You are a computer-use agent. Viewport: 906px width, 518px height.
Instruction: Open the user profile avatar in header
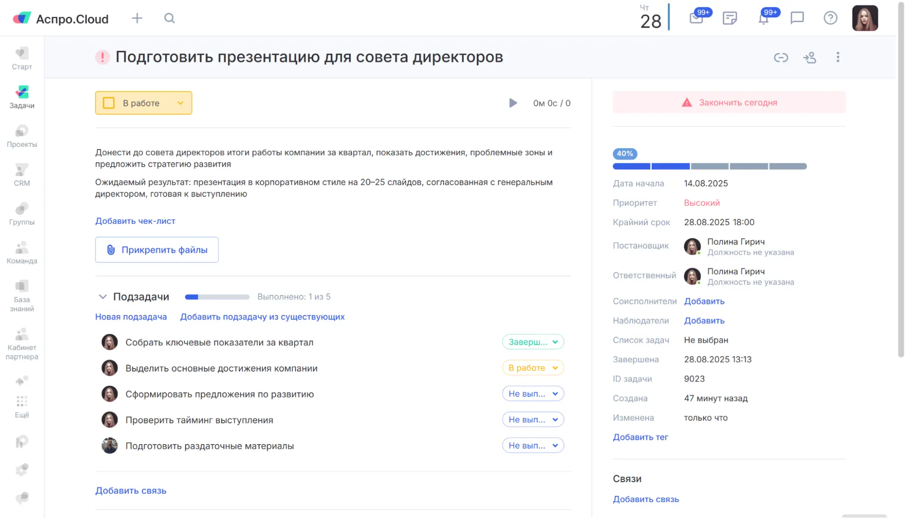[x=864, y=18]
